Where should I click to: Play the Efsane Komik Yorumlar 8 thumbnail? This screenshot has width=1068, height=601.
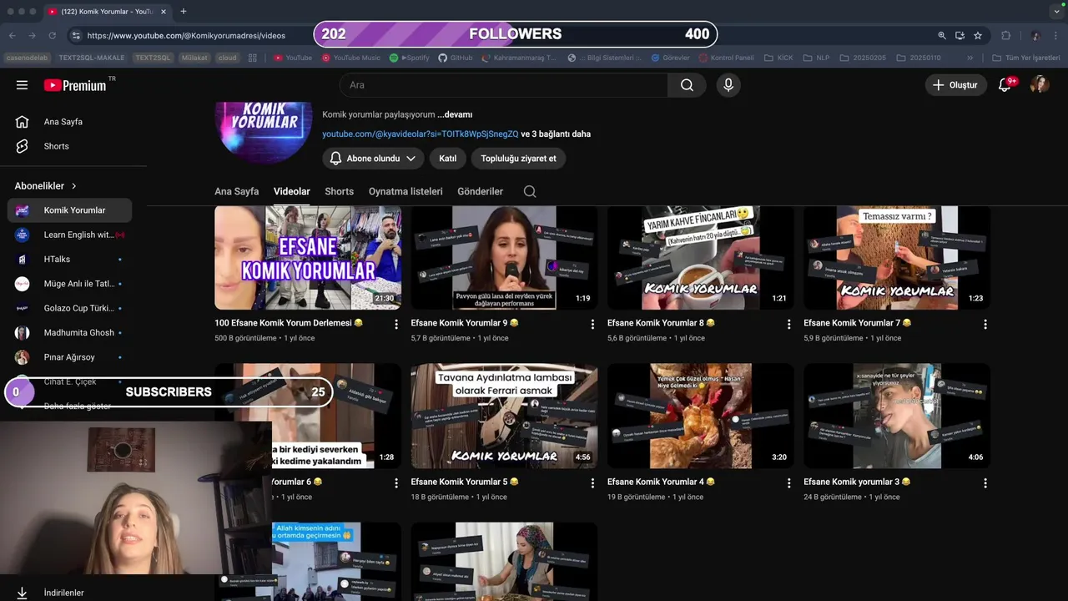[701, 257]
